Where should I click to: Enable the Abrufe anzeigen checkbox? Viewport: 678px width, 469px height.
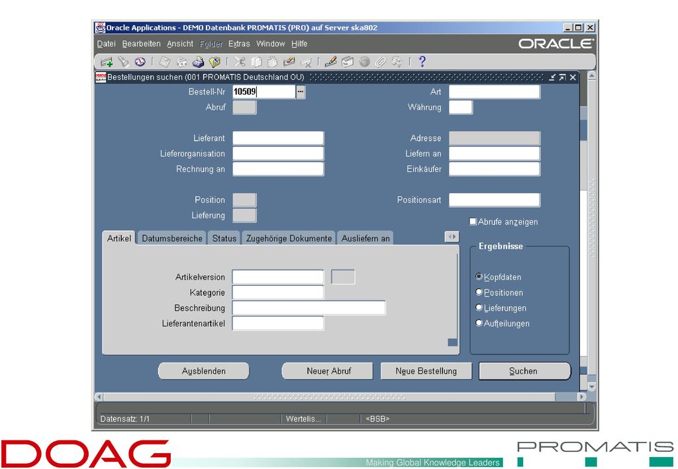473,222
